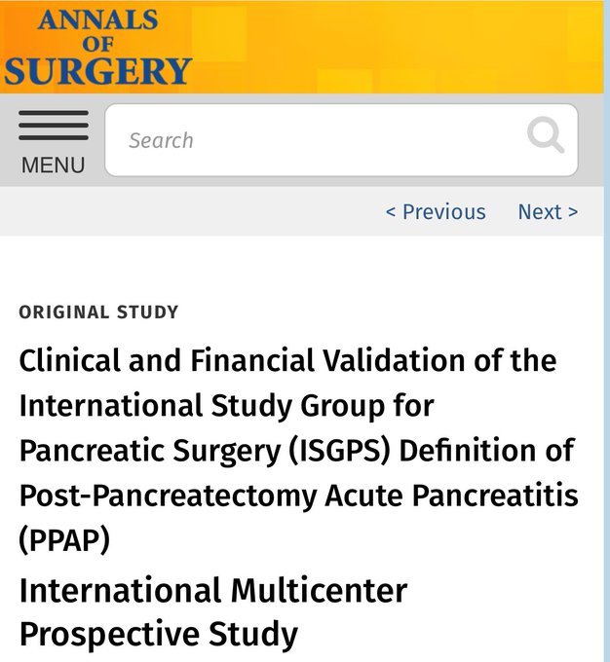The width and height of the screenshot is (610, 662).
Task: Click the Annals of Surgery logo
Action: point(97,47)
